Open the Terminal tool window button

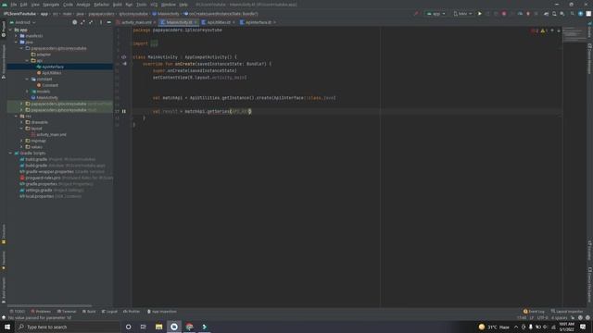click(67, 312)
